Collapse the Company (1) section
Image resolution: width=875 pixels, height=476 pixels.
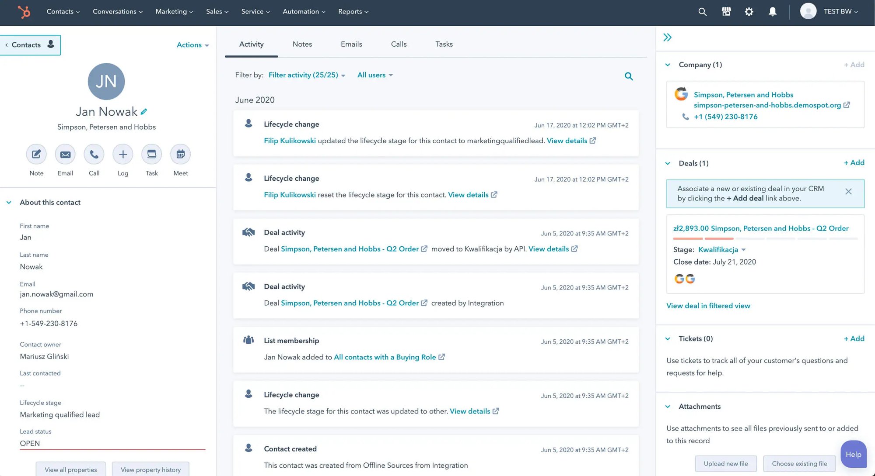click(x=668, y=65)
